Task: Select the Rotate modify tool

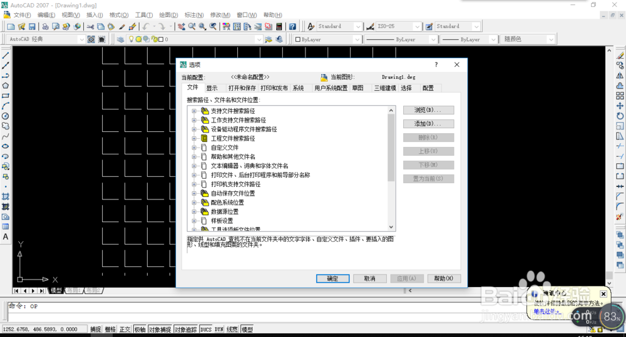Action: 620,116
